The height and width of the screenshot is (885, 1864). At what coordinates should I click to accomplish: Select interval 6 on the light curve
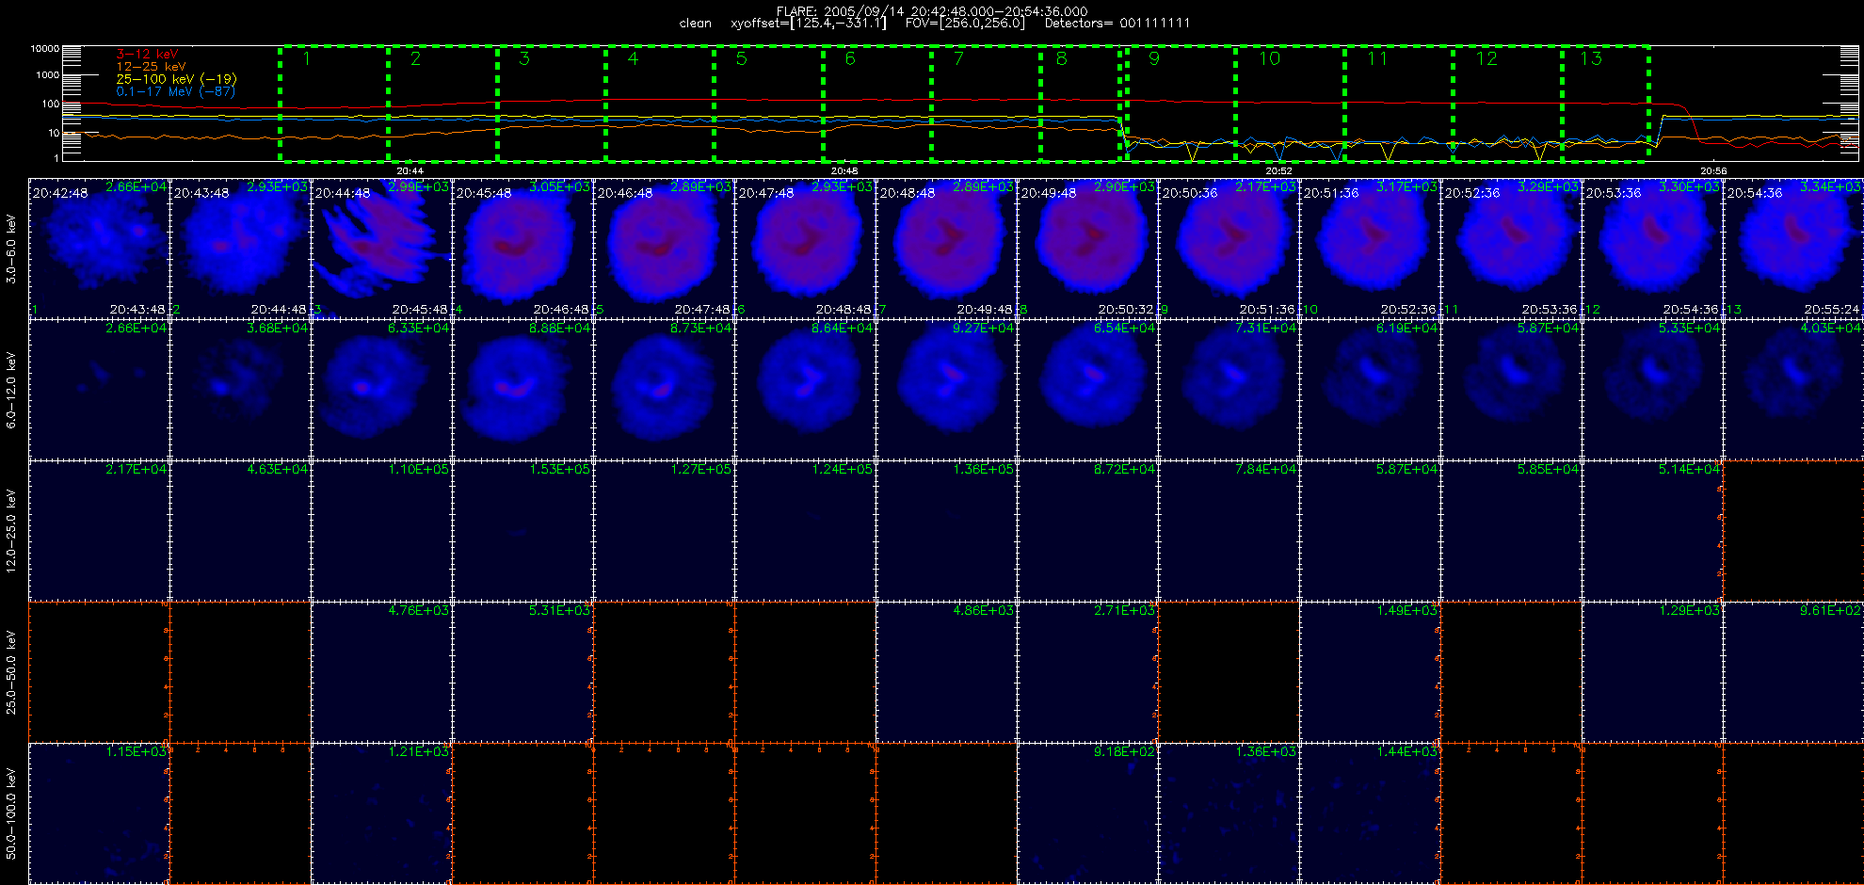pos(877,104)
